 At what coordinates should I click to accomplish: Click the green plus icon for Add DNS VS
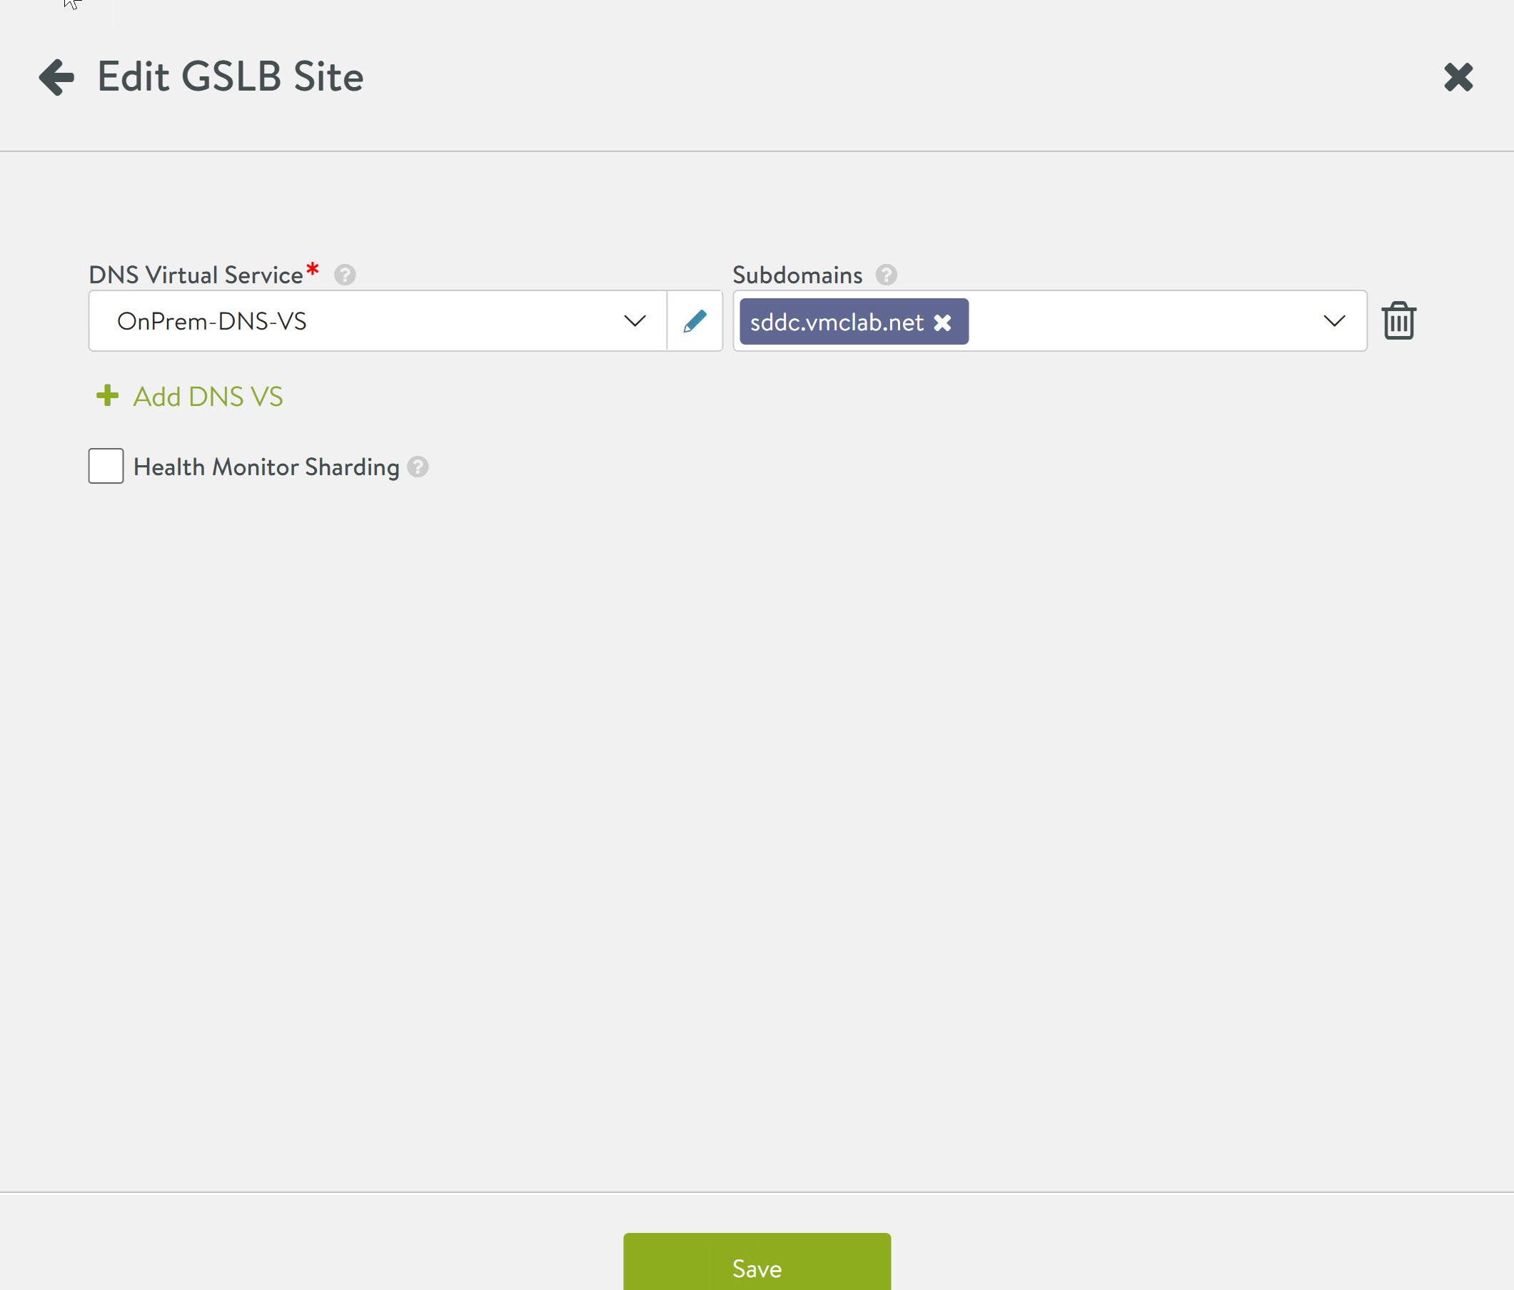[107, 396]
